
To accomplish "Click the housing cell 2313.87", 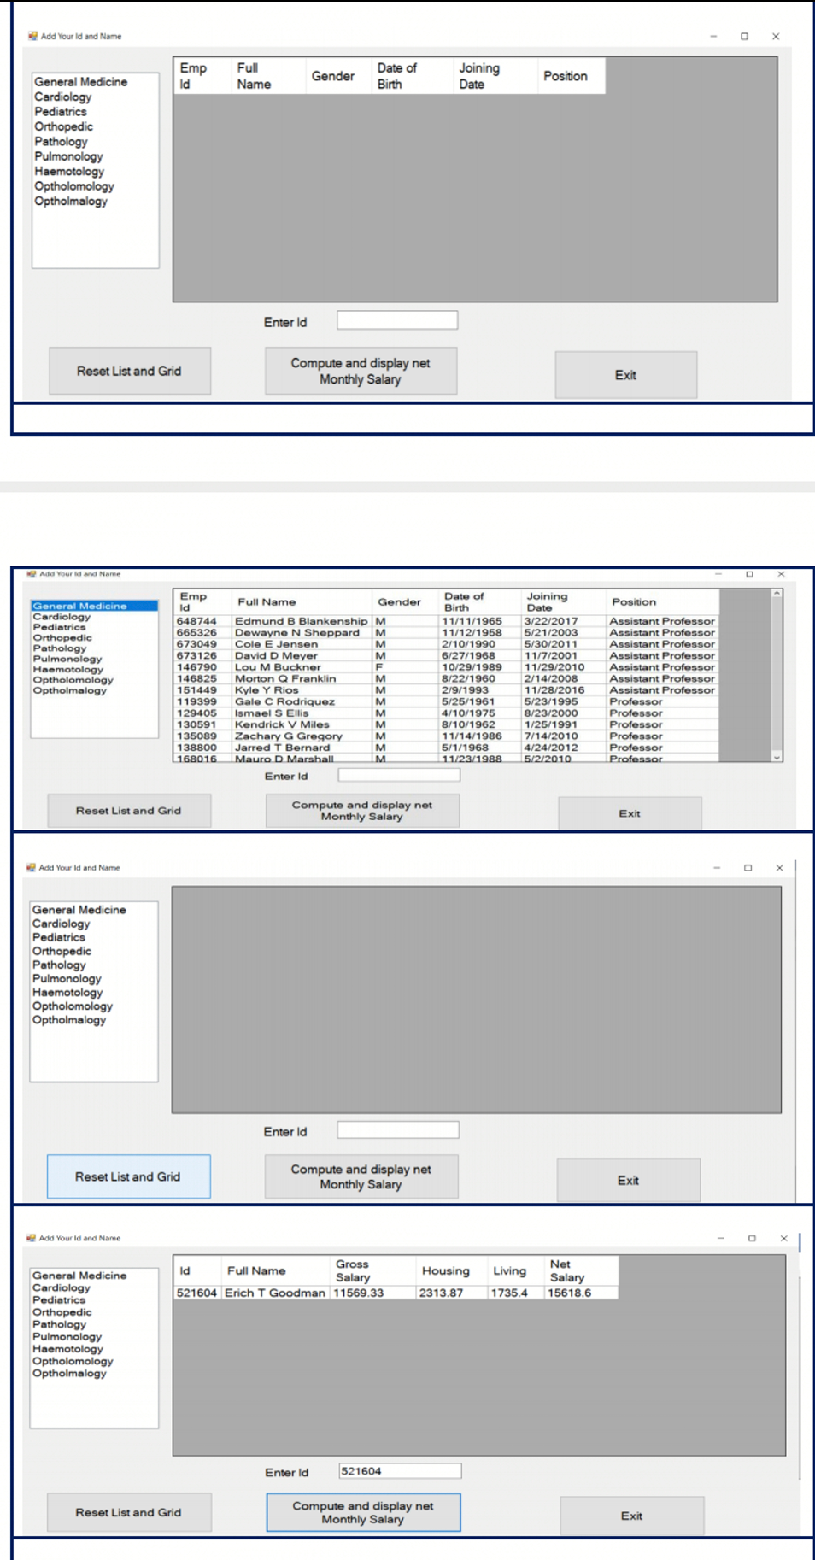I will pos(451,1293).
